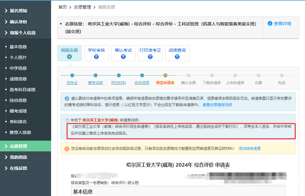Screen dimensions: 305x196
Task: Go back to the 选专业 step
Action: [72, 83]
